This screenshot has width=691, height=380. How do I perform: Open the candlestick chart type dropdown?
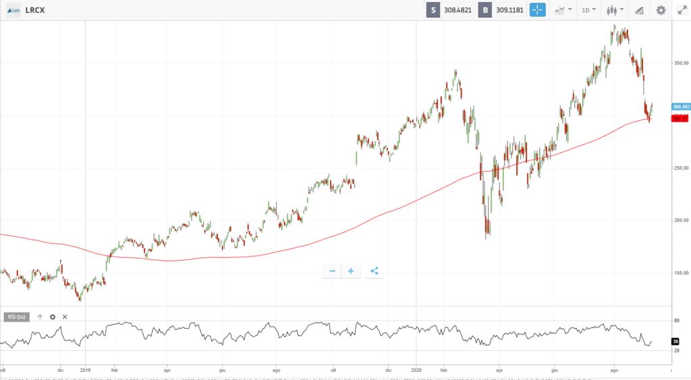pyautogui.click(x=615, y=10)
